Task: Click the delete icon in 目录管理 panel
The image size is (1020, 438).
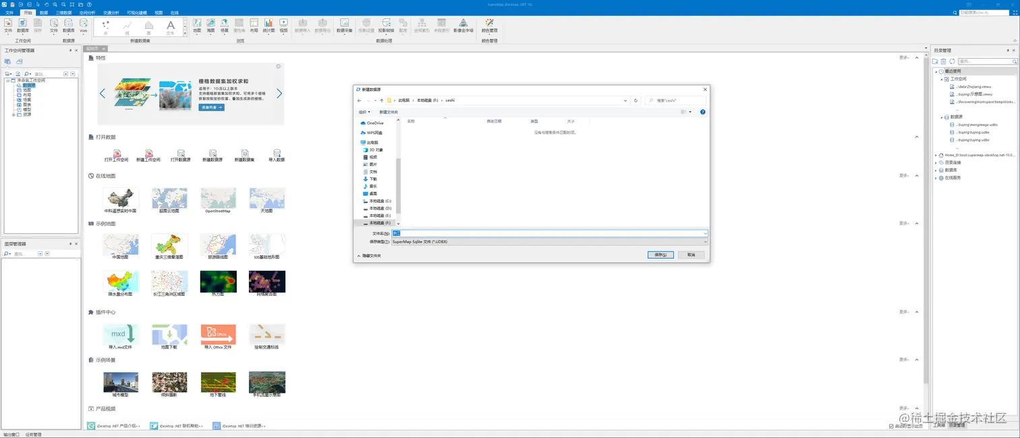Action: (x=943, y=61)
